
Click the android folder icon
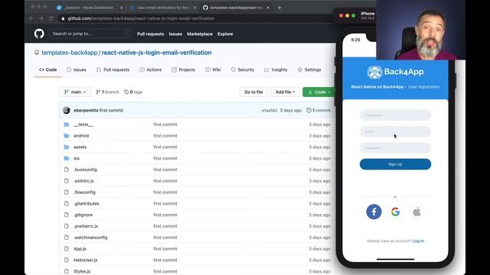(67, 136)
